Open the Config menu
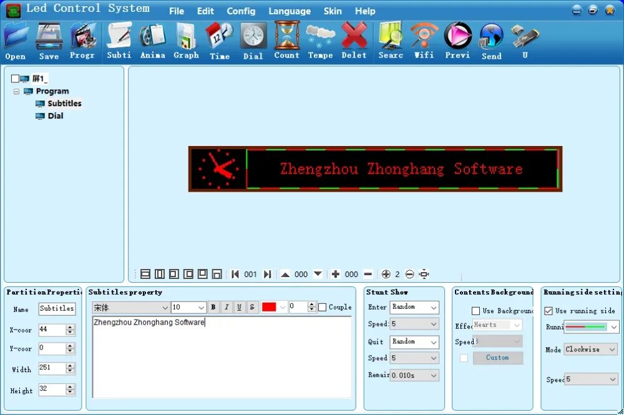 [241, 11]
